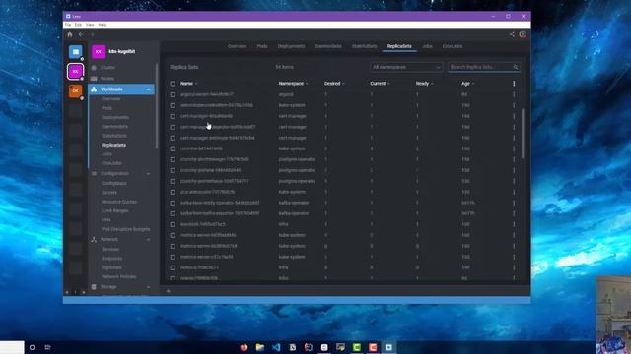Check the crunchy-prometheus row checkbox
Image resolution: width=631 pixels, height=354 pixels.
(x=173, y=181)
